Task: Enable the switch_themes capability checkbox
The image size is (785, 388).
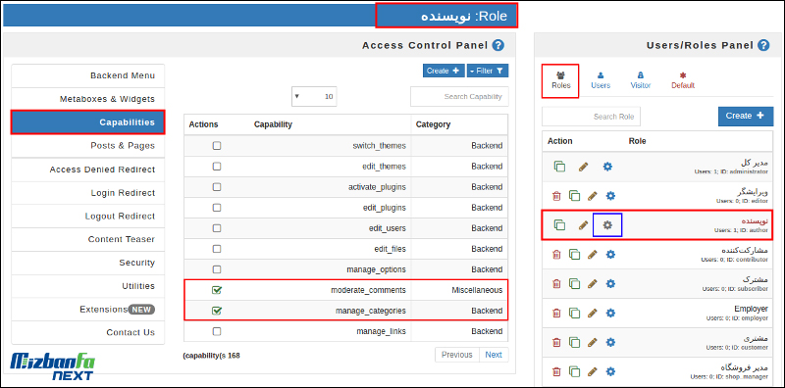Action: [217, 146]
